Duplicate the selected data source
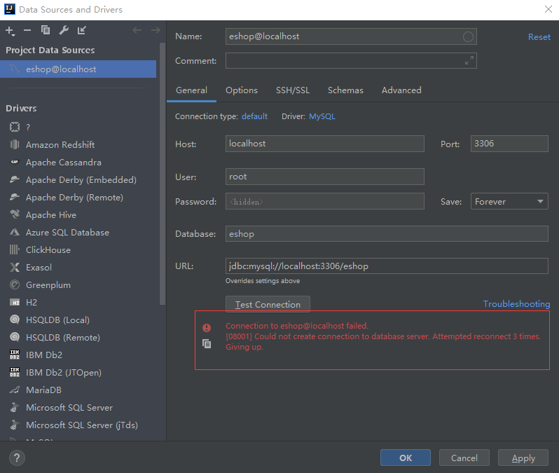 point(46,30)
